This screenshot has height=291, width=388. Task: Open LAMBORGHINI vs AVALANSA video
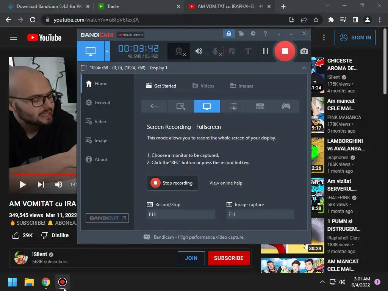pos(346,145)
